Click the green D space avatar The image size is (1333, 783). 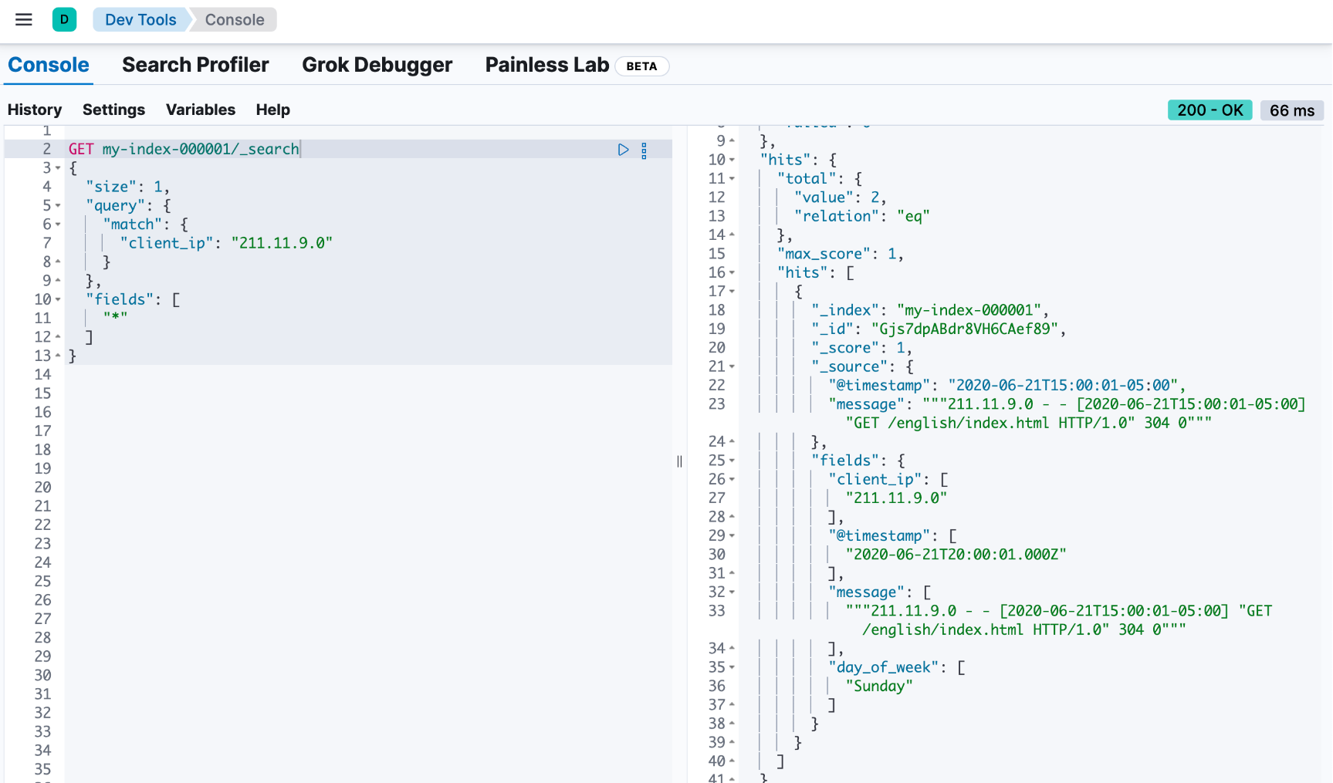pyautogui.click(x=64, y=20)
